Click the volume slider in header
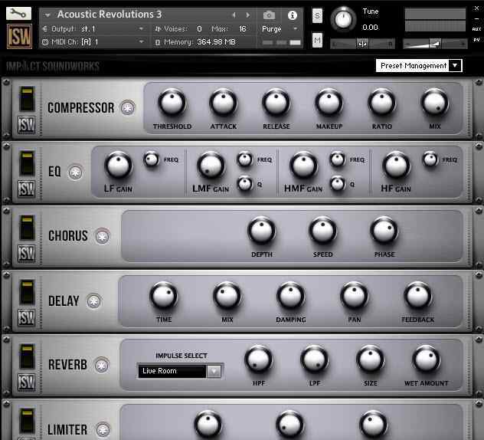The height and width of the screenshot is (440, 484). tap(435, 44)
